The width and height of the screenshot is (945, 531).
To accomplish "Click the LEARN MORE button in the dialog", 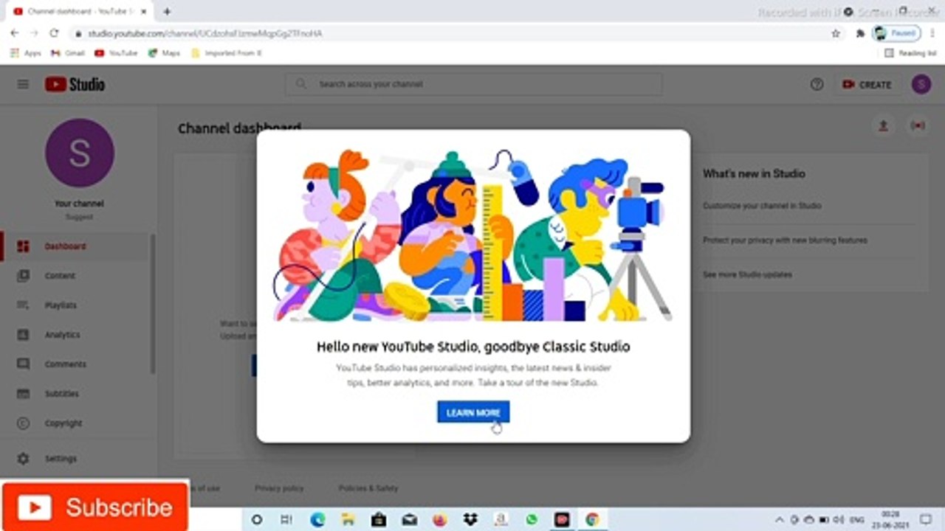I will pos(473,412).
